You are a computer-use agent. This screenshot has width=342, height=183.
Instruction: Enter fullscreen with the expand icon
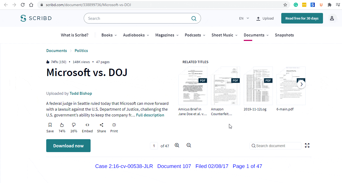(x=307, y=145)
